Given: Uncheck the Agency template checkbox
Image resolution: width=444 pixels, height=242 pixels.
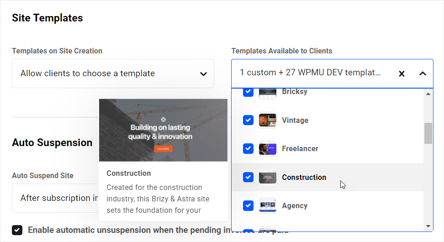Looking at the screenshot, I should tap(248, 205).
